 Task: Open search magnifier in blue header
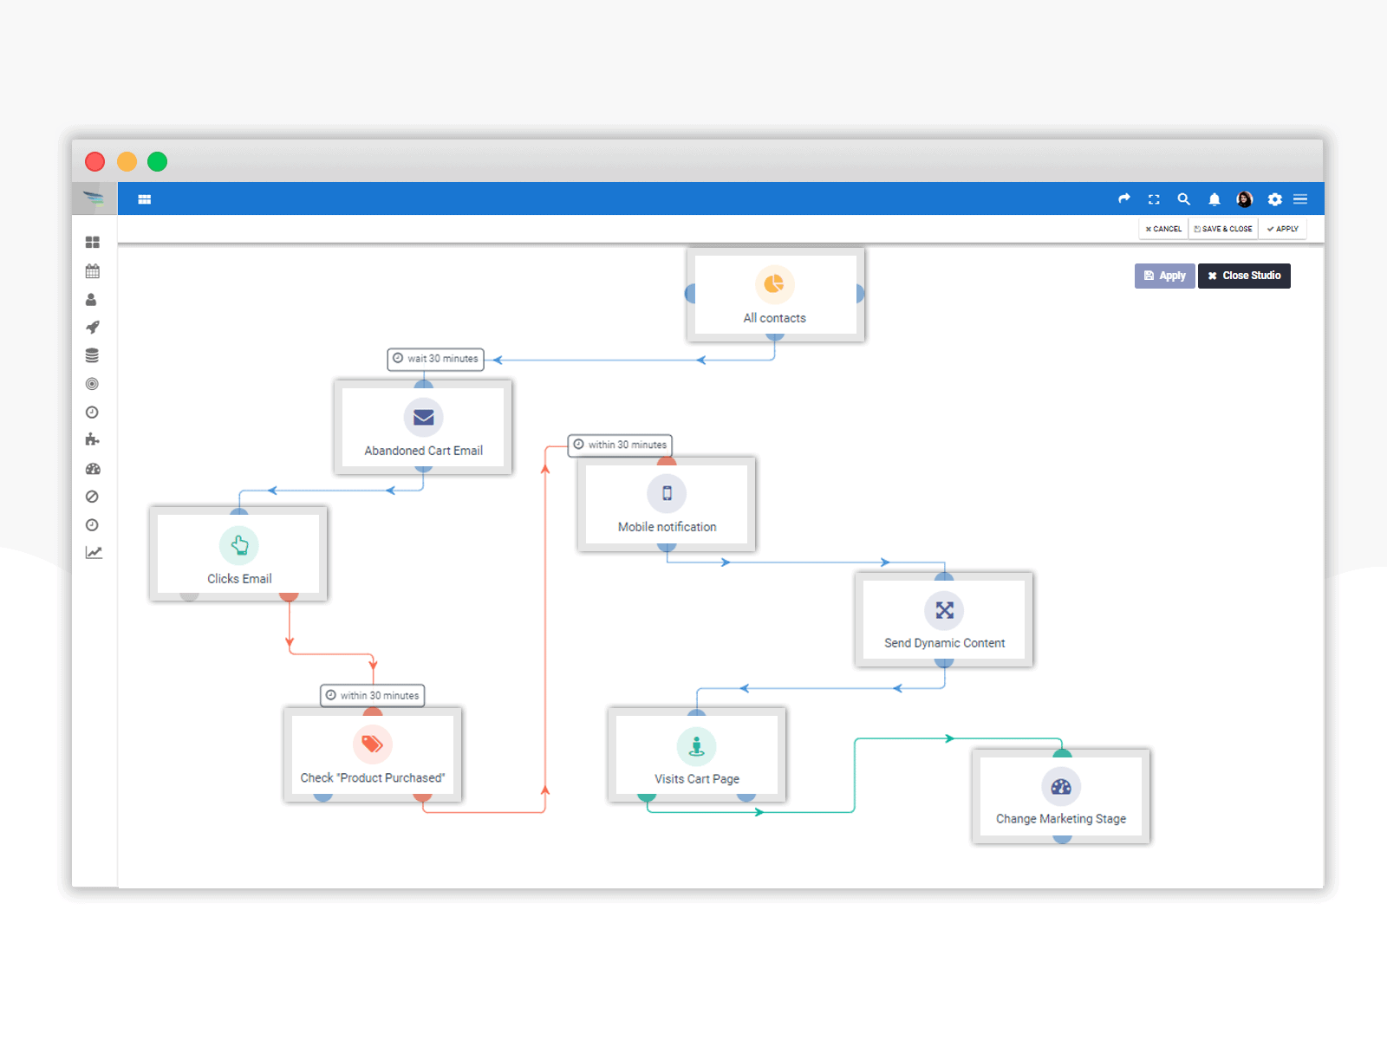pos(1183,198)
